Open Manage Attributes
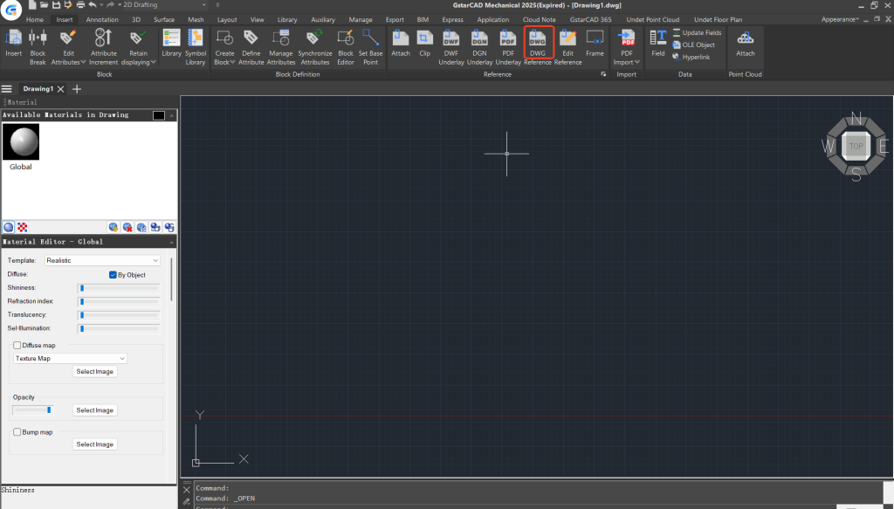This screenshot has height=509, width=894. pos(280,47)
